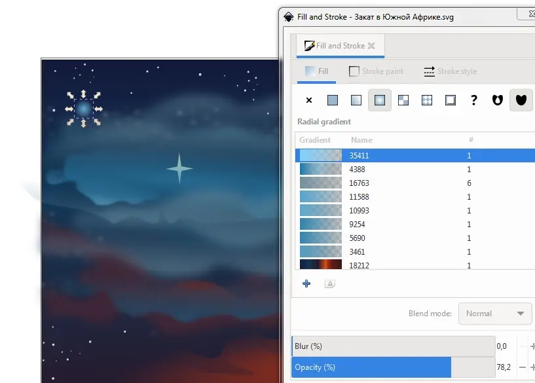The width and height of the screenshot is (535, 383).
Task: Sort list by the Gradient column header
Action: pos(315,140)
